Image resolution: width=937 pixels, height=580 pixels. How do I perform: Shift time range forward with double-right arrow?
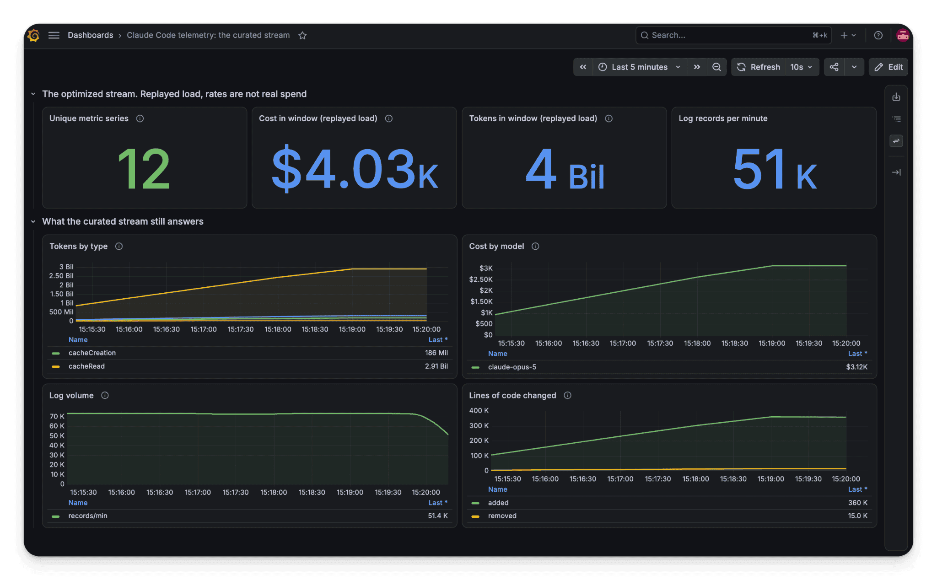[x=697, y=67]
